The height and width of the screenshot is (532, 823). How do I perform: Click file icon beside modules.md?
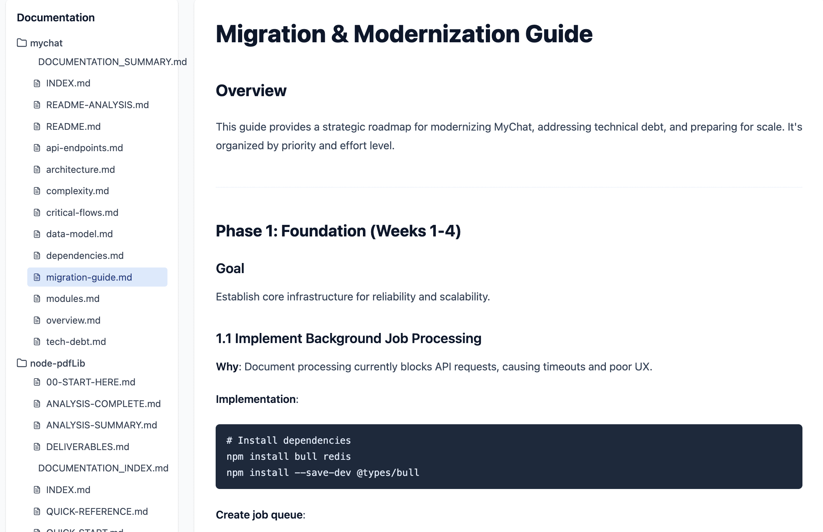tap(37, 299)
